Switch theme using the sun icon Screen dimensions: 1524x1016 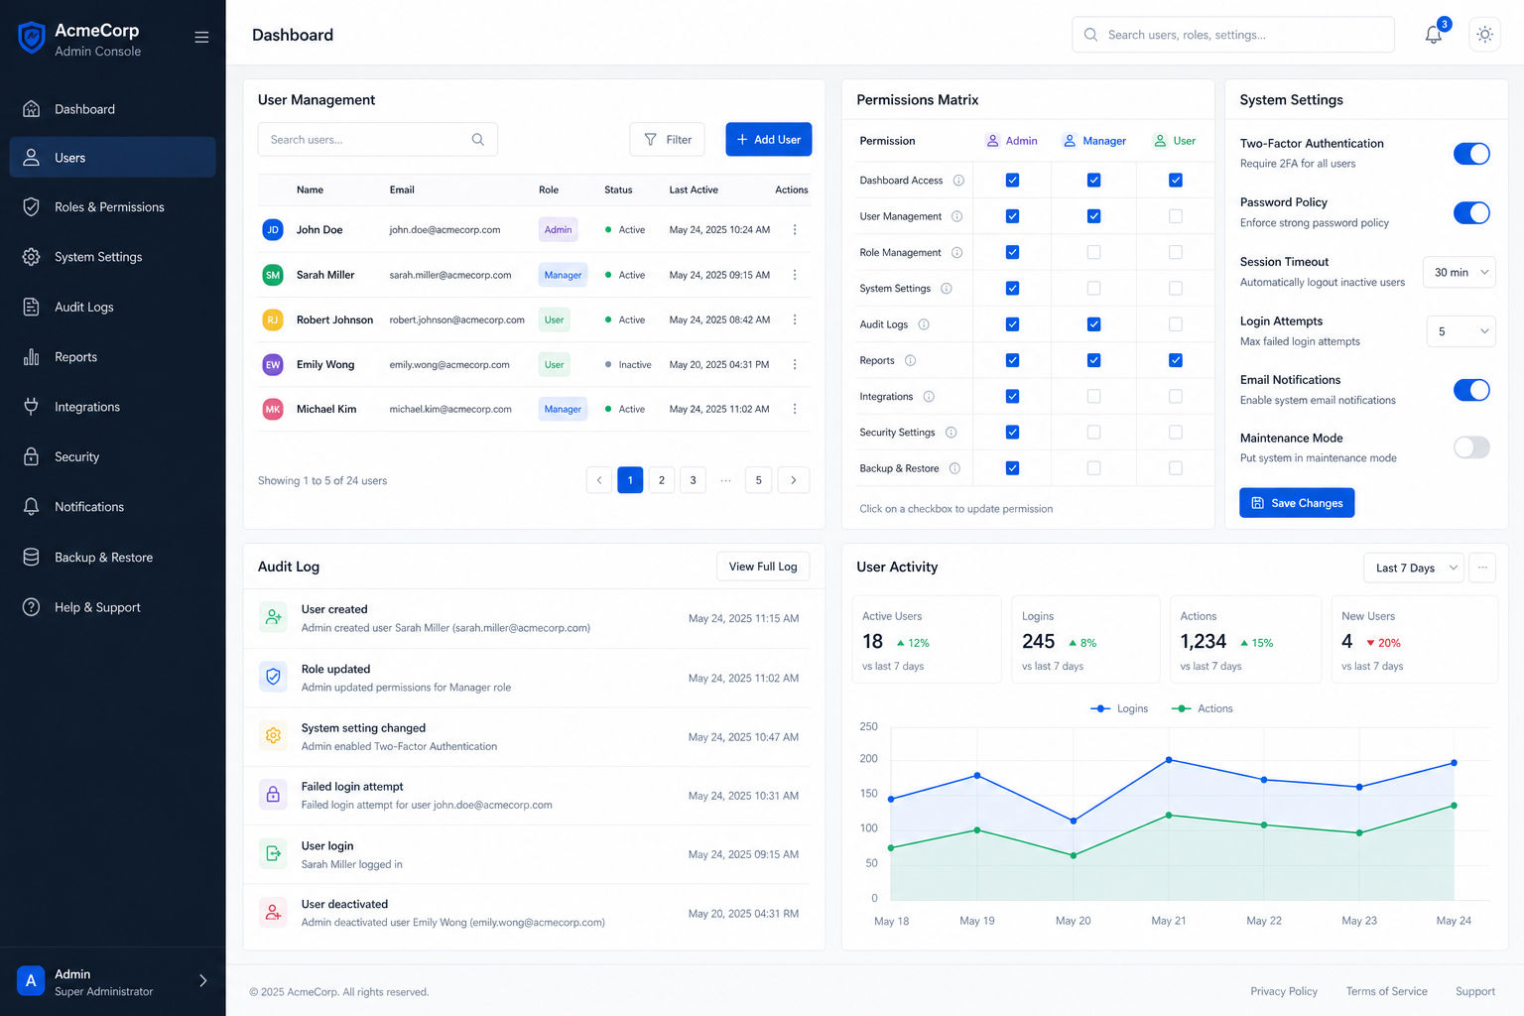[x=1484, y=34]
